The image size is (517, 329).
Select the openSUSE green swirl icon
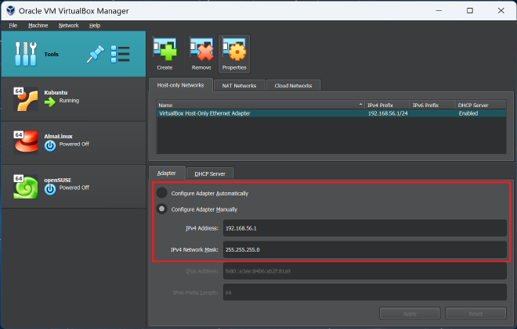point(25,187)
